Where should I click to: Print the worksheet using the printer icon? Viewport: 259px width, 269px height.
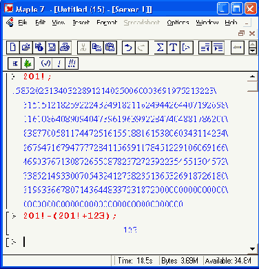click(x=65, y=48)
